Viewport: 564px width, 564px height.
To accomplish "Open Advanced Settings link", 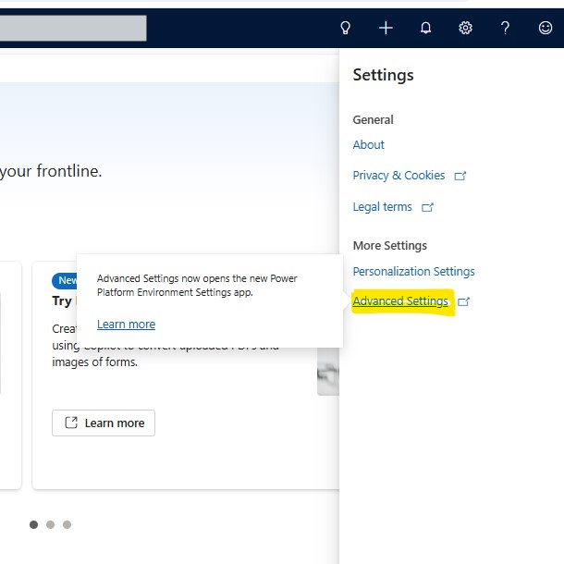I will [400, 301].
